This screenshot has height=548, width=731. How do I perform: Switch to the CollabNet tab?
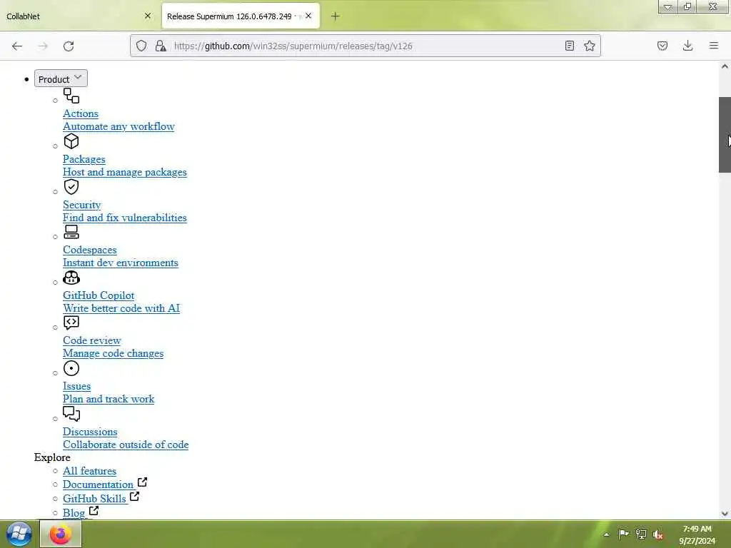tap(77, 16)
